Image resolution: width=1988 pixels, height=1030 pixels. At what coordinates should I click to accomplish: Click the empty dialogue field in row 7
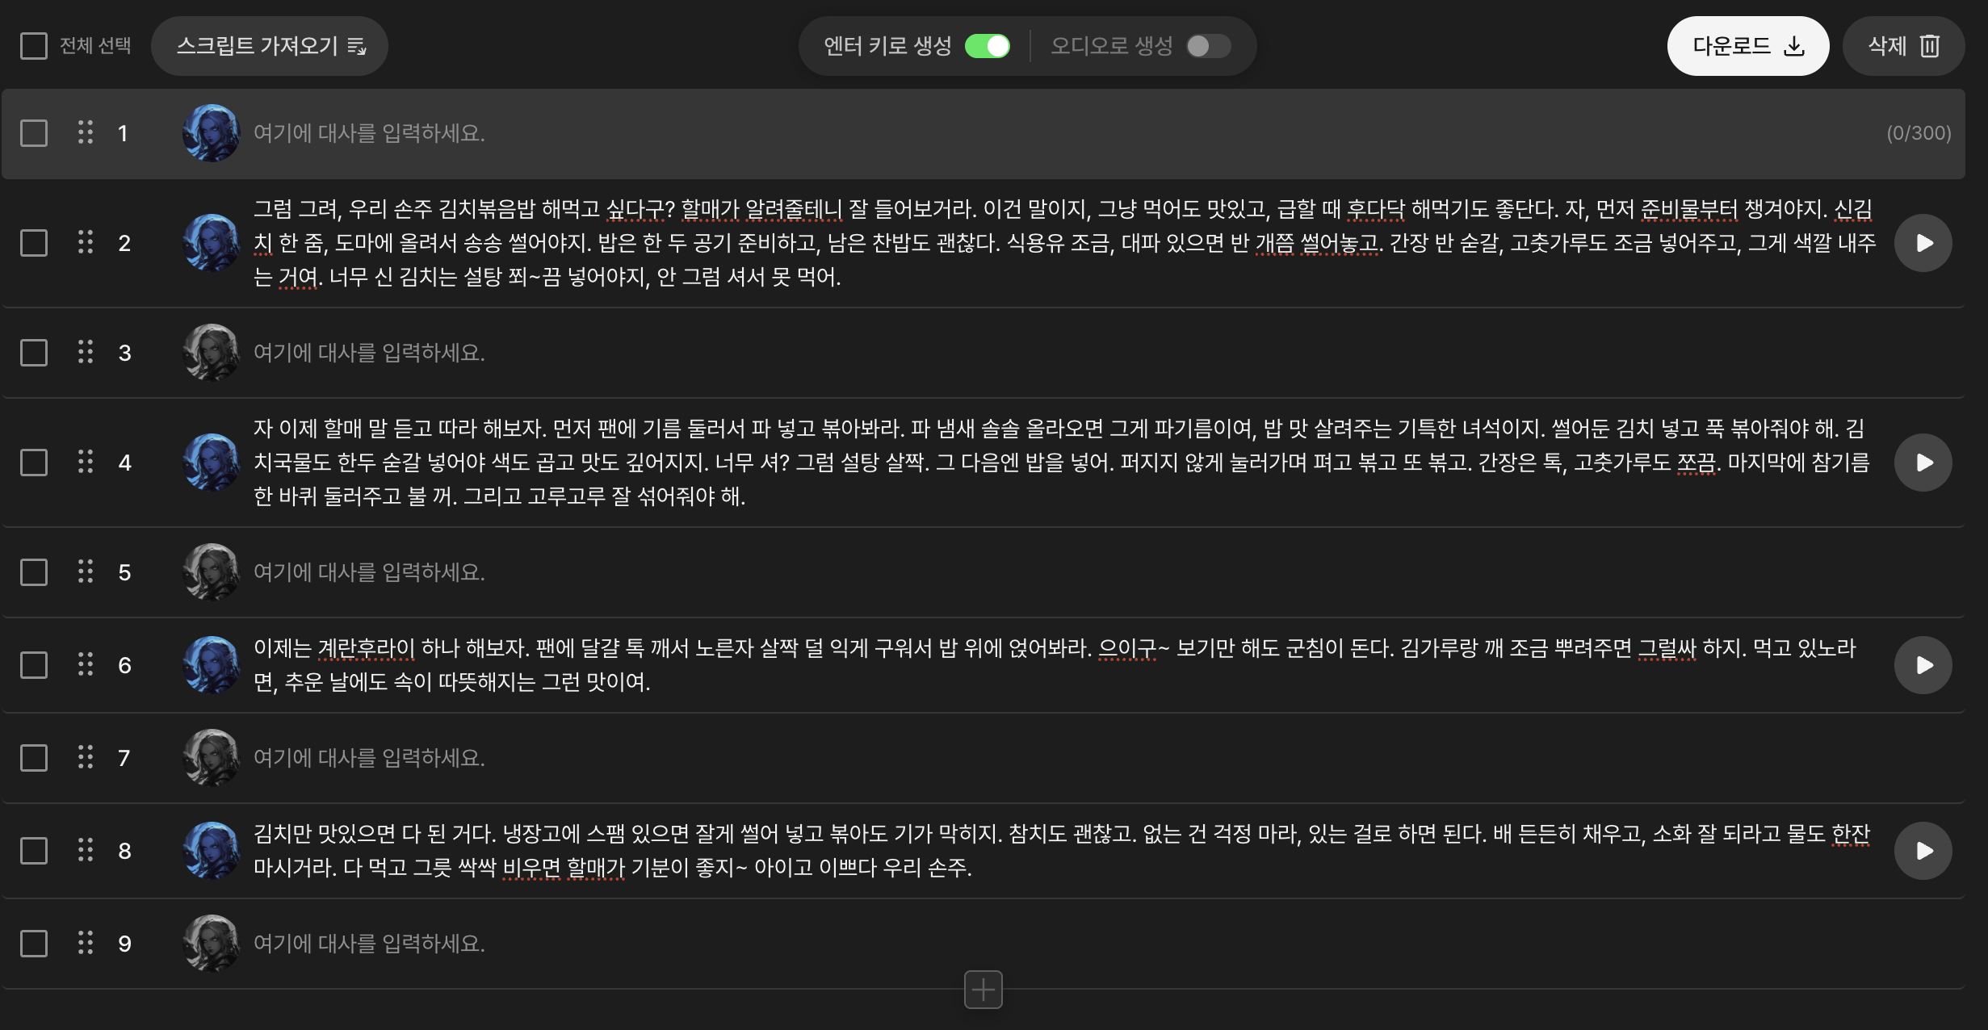tap(1066, 758)
